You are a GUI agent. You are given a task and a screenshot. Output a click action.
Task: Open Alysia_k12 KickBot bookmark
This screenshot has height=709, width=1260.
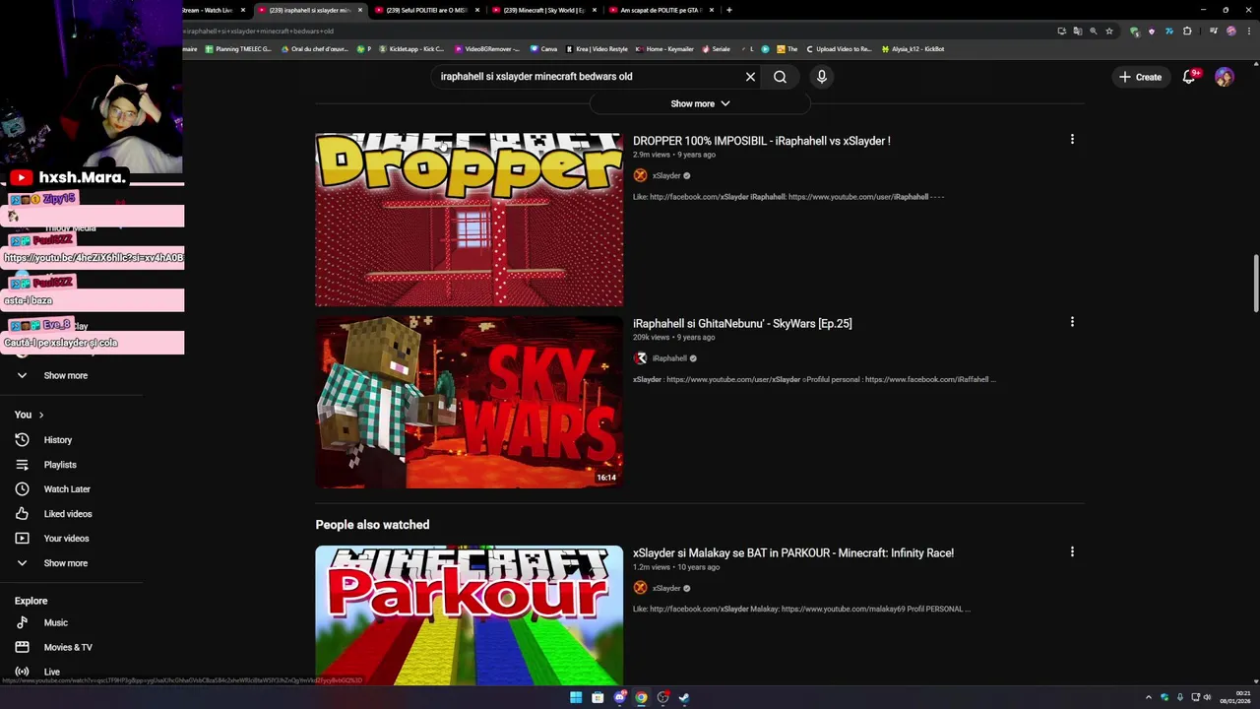(x=913, y=49)
